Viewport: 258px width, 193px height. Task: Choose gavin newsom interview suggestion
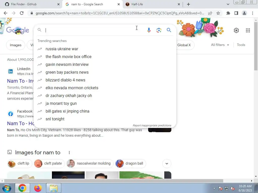click(105, 65)
